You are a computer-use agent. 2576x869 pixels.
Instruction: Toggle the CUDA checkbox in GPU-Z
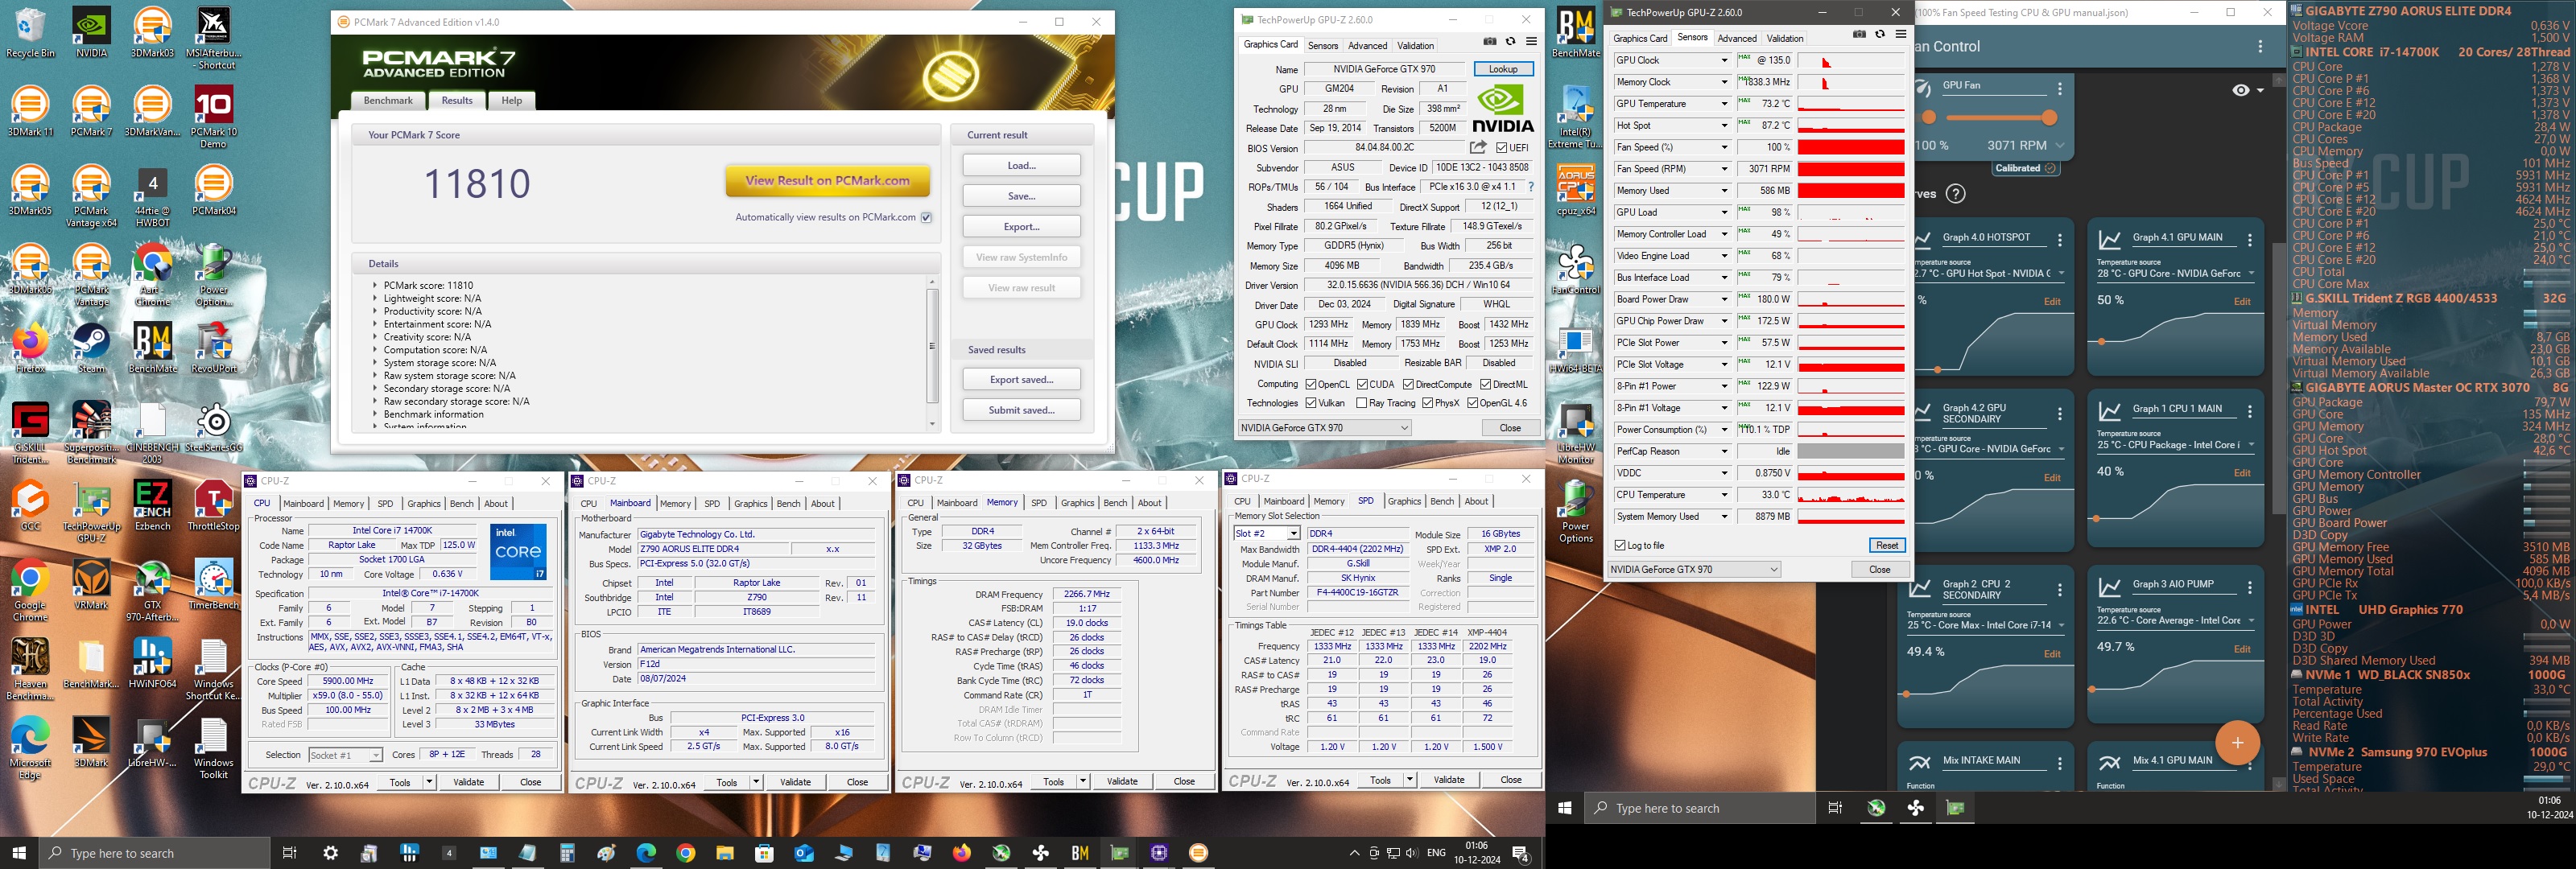tap(1362, 384)
